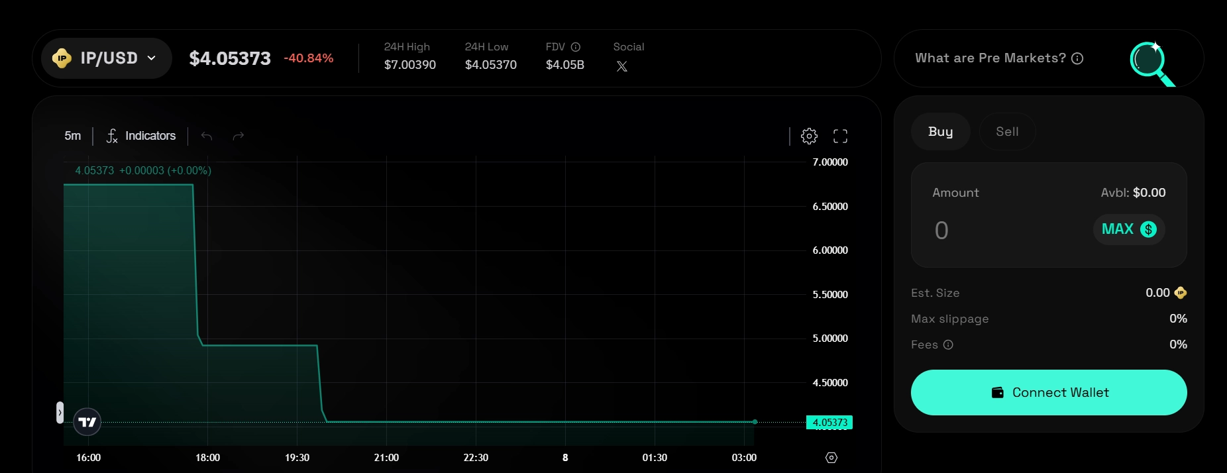Image resolution: width=1227 pixels, height=473 pixels.
Task: Switch to the Buy tab
Action: pos(941,131)
